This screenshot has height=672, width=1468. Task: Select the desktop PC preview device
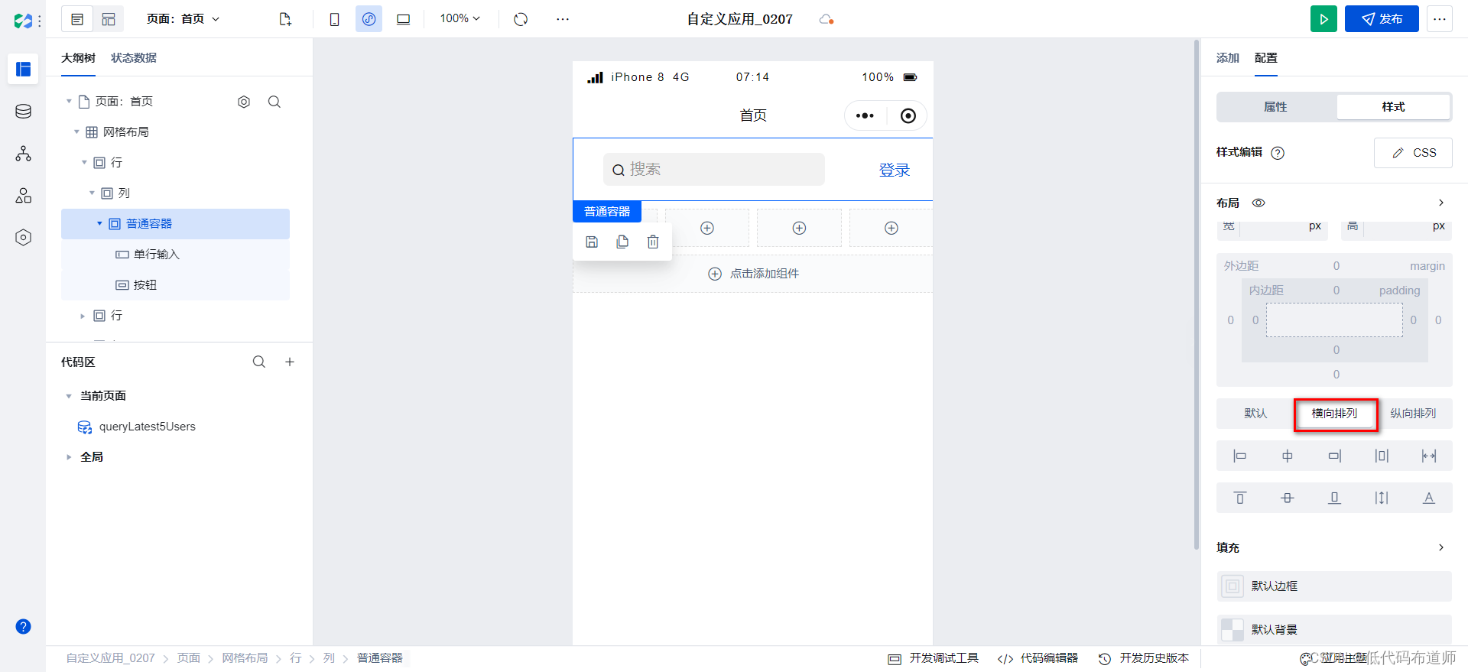coord(403,19)
